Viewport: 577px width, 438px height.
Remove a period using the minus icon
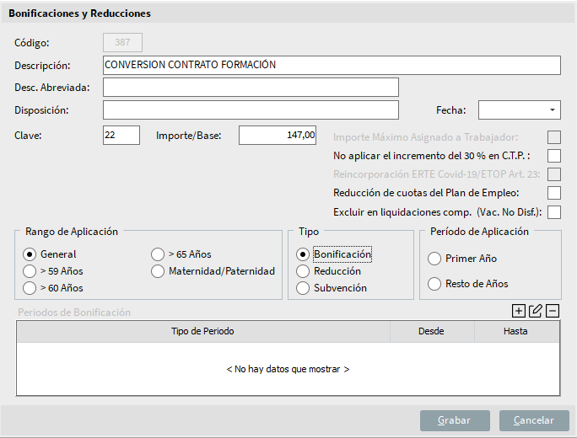[x=553, y=311]
